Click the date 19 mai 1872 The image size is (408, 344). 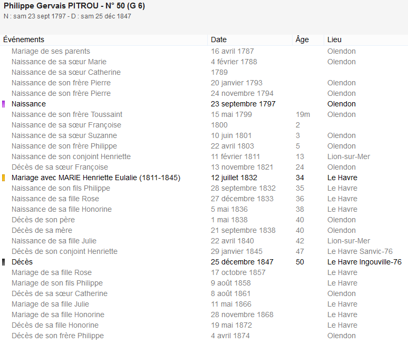click(231, 325)
